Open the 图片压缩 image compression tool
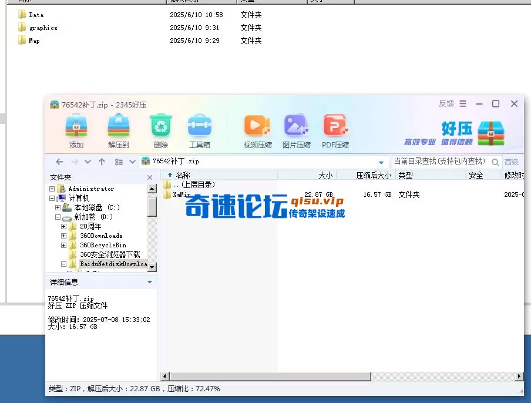The image size is (531, 403). pos(296,128)
